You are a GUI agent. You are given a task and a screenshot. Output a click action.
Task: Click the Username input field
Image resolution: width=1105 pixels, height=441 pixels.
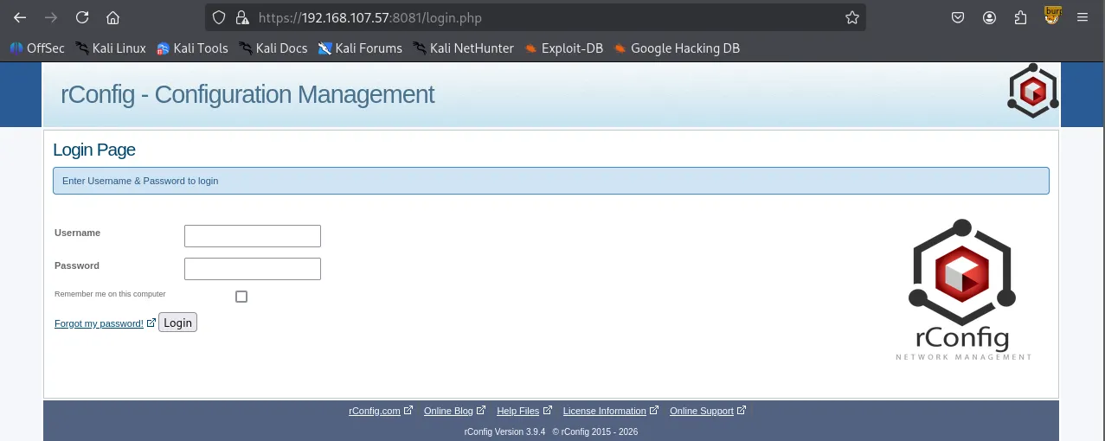253,236
